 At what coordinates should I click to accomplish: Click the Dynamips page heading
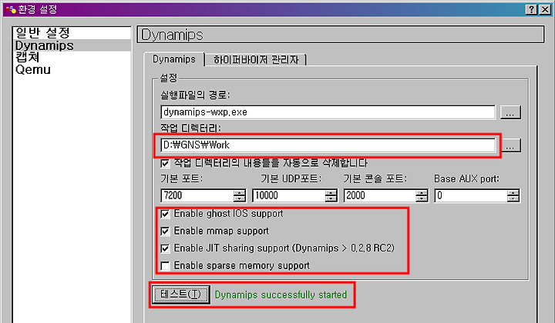[173, 35]
